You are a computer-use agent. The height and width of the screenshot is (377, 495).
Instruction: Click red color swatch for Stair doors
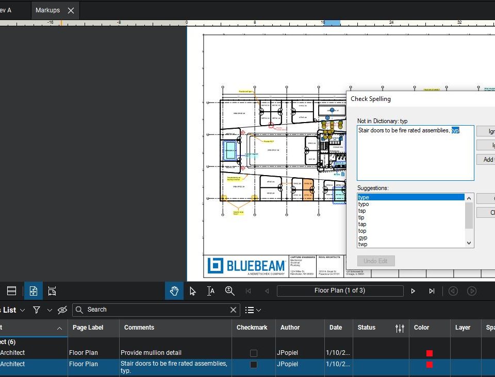[430, 365]
